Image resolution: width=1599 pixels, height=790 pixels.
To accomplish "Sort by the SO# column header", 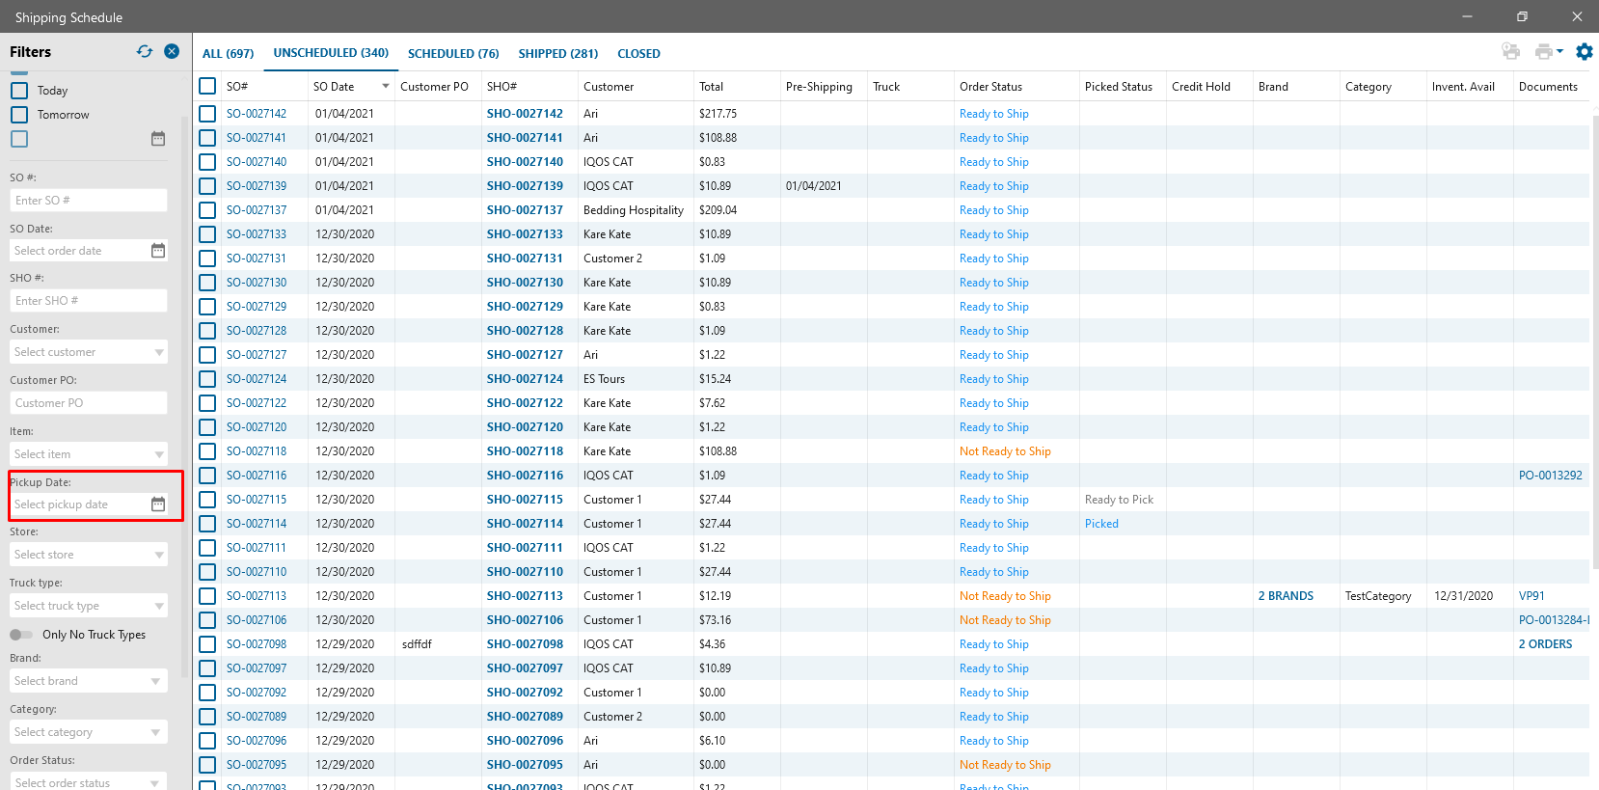I will coord(237,87).
